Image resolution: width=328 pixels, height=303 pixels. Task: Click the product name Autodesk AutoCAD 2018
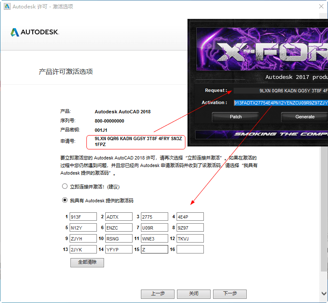[122, 112]
